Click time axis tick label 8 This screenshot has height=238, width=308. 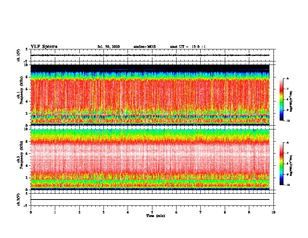point(225,212)
